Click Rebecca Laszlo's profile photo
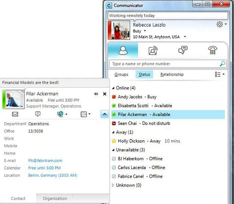Image resolution: width=234 pixels, height=204 pixels. coord(120,30)
